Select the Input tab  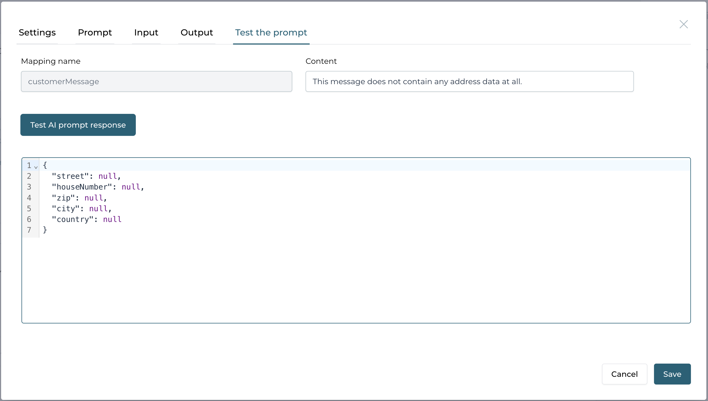coord(146,32)
